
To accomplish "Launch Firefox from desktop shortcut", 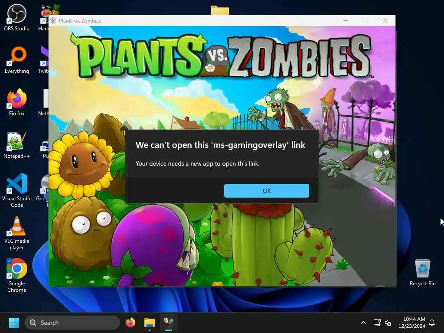I will (17, 102).
